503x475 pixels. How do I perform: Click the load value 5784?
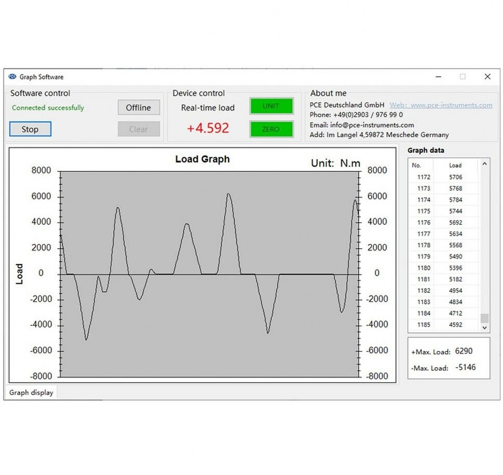[456, 200]
